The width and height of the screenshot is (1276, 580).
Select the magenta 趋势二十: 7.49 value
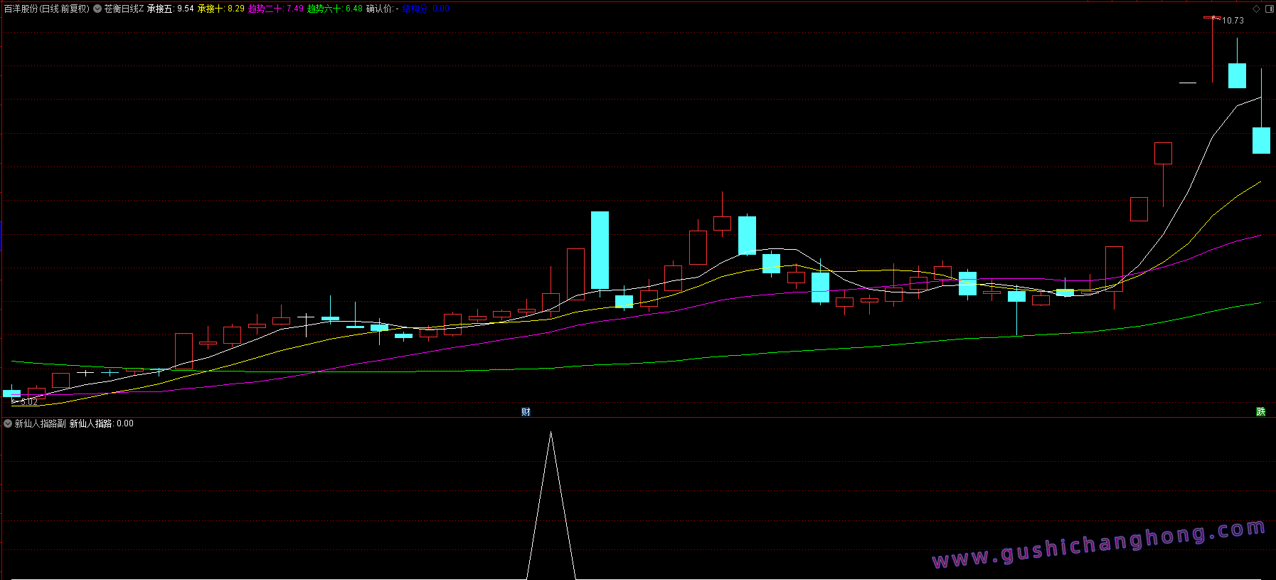[276, 9]
